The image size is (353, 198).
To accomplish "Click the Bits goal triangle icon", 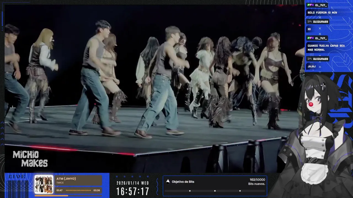I will click(x=168, y=182).
